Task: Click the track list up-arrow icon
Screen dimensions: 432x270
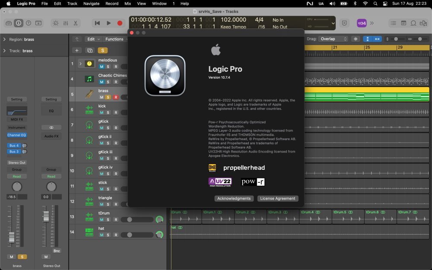Action: [77, 39]
